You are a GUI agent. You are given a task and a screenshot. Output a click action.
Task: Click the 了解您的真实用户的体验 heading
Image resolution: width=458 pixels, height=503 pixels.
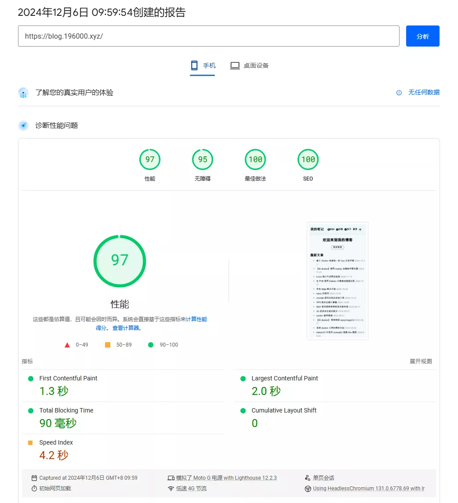coord(74,93)
